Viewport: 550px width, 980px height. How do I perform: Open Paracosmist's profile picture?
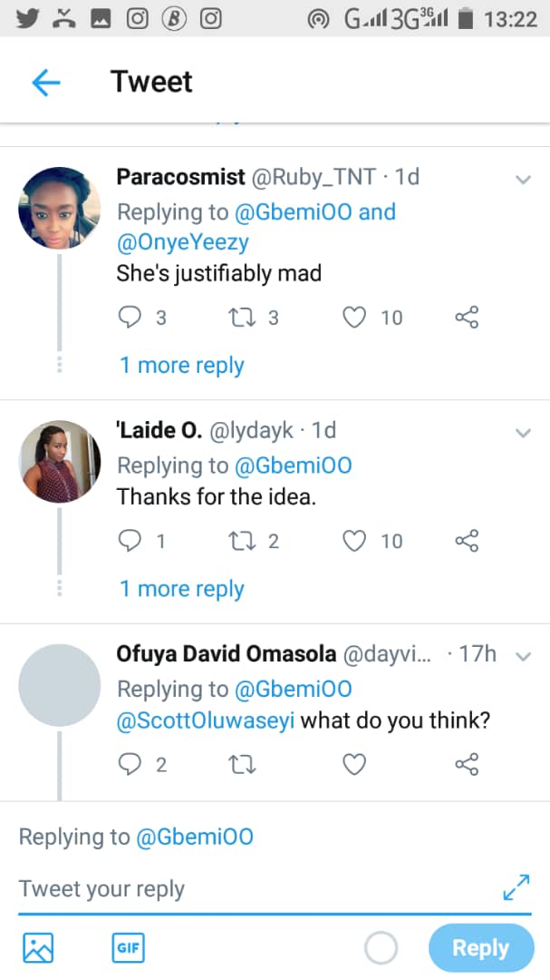coord(59,208)
